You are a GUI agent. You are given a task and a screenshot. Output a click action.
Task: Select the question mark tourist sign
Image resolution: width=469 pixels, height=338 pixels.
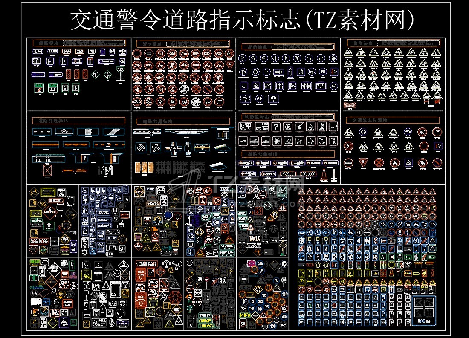(x=275, y=127)
